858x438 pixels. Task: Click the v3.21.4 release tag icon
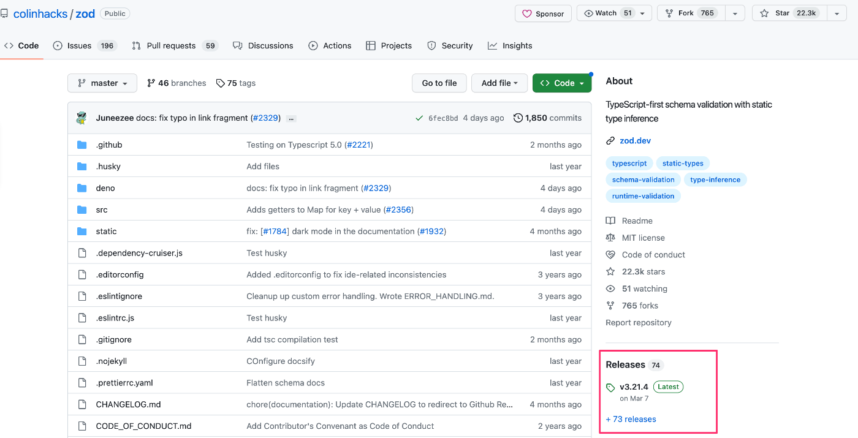pyautogui.click(x=610, y=387)
